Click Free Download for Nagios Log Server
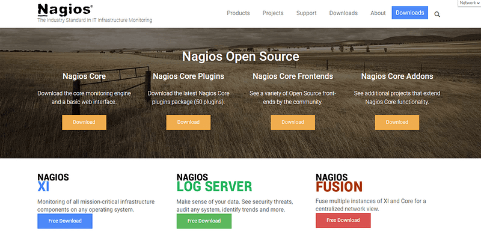The width and height of the screenshot is (481, 243). pyautogui.click(x=204, y=221)
